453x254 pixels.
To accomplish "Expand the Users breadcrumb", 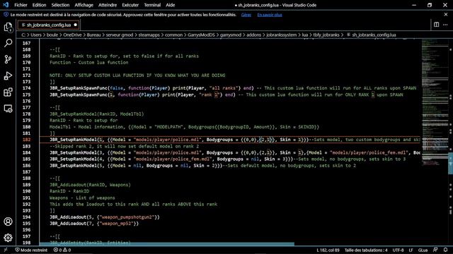I will (36, 35).
